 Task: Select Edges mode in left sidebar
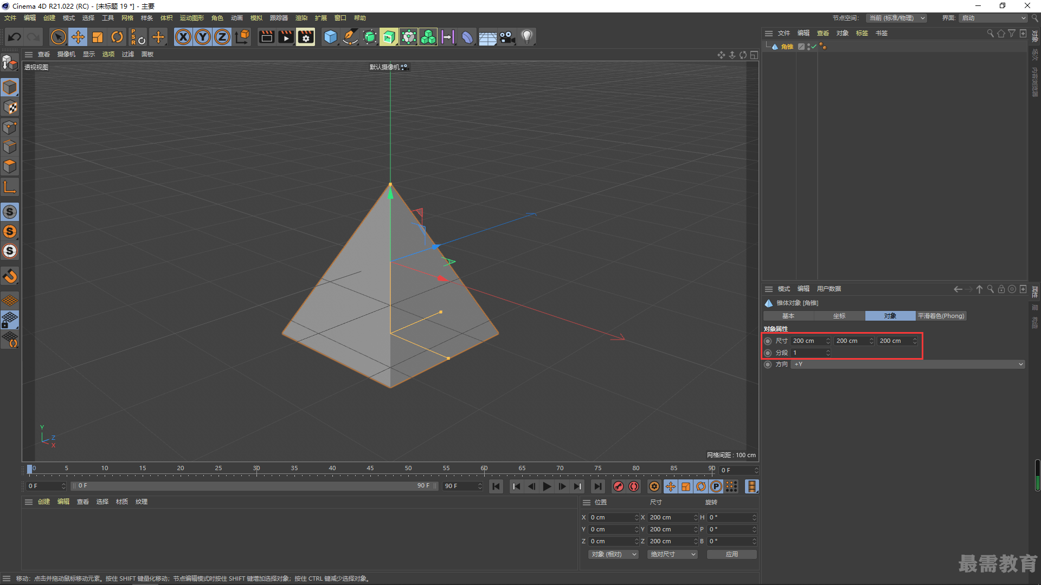[10, 147]
